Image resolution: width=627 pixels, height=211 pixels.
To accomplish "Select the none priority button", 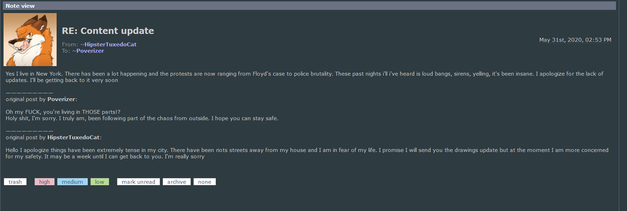I will [205, 182].
